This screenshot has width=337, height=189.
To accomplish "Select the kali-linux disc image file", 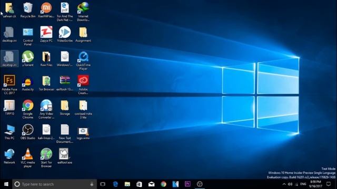I will [46, 132].
